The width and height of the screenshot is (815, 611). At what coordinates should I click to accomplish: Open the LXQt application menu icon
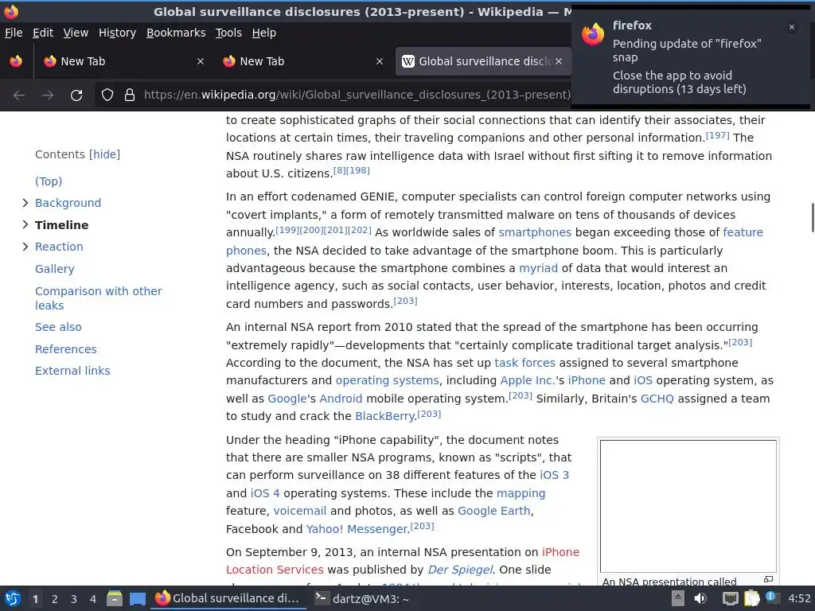point(13,599)
